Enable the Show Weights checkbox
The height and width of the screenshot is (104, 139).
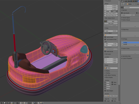[105, 91]
